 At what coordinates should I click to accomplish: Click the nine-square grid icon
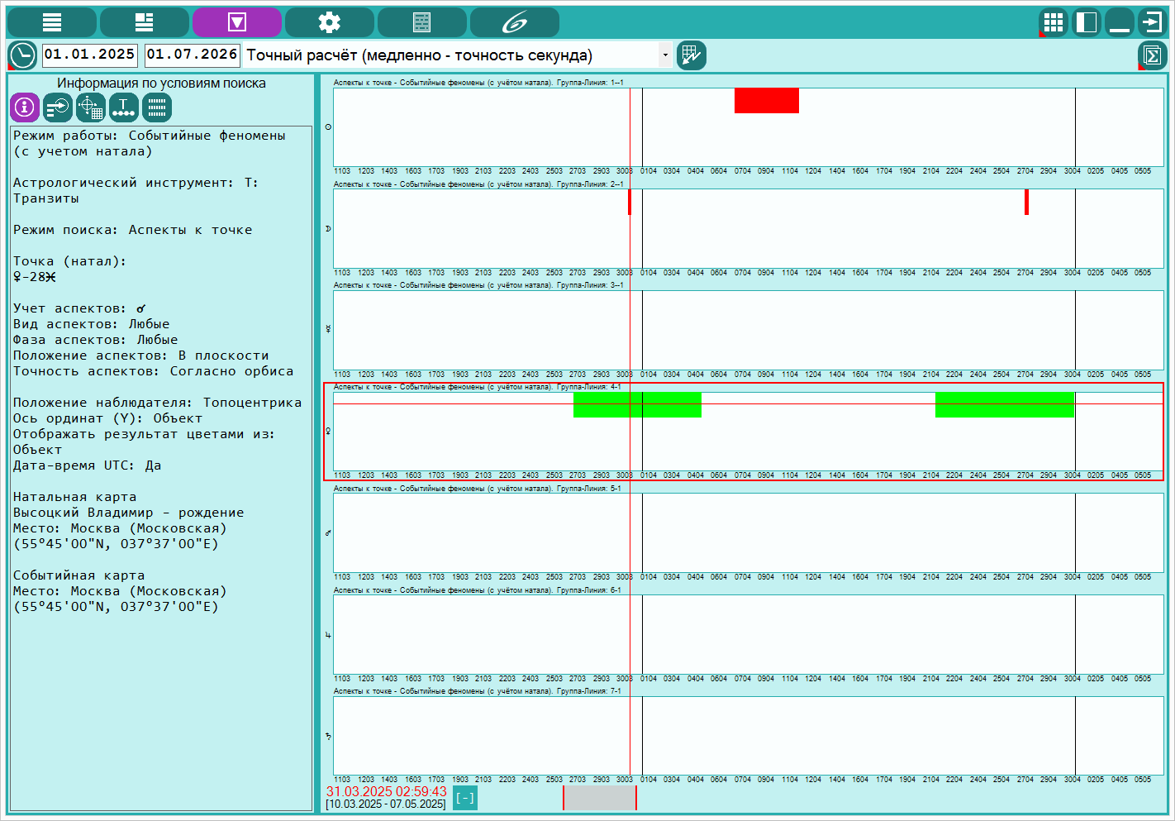click(x=1054, y=22)
